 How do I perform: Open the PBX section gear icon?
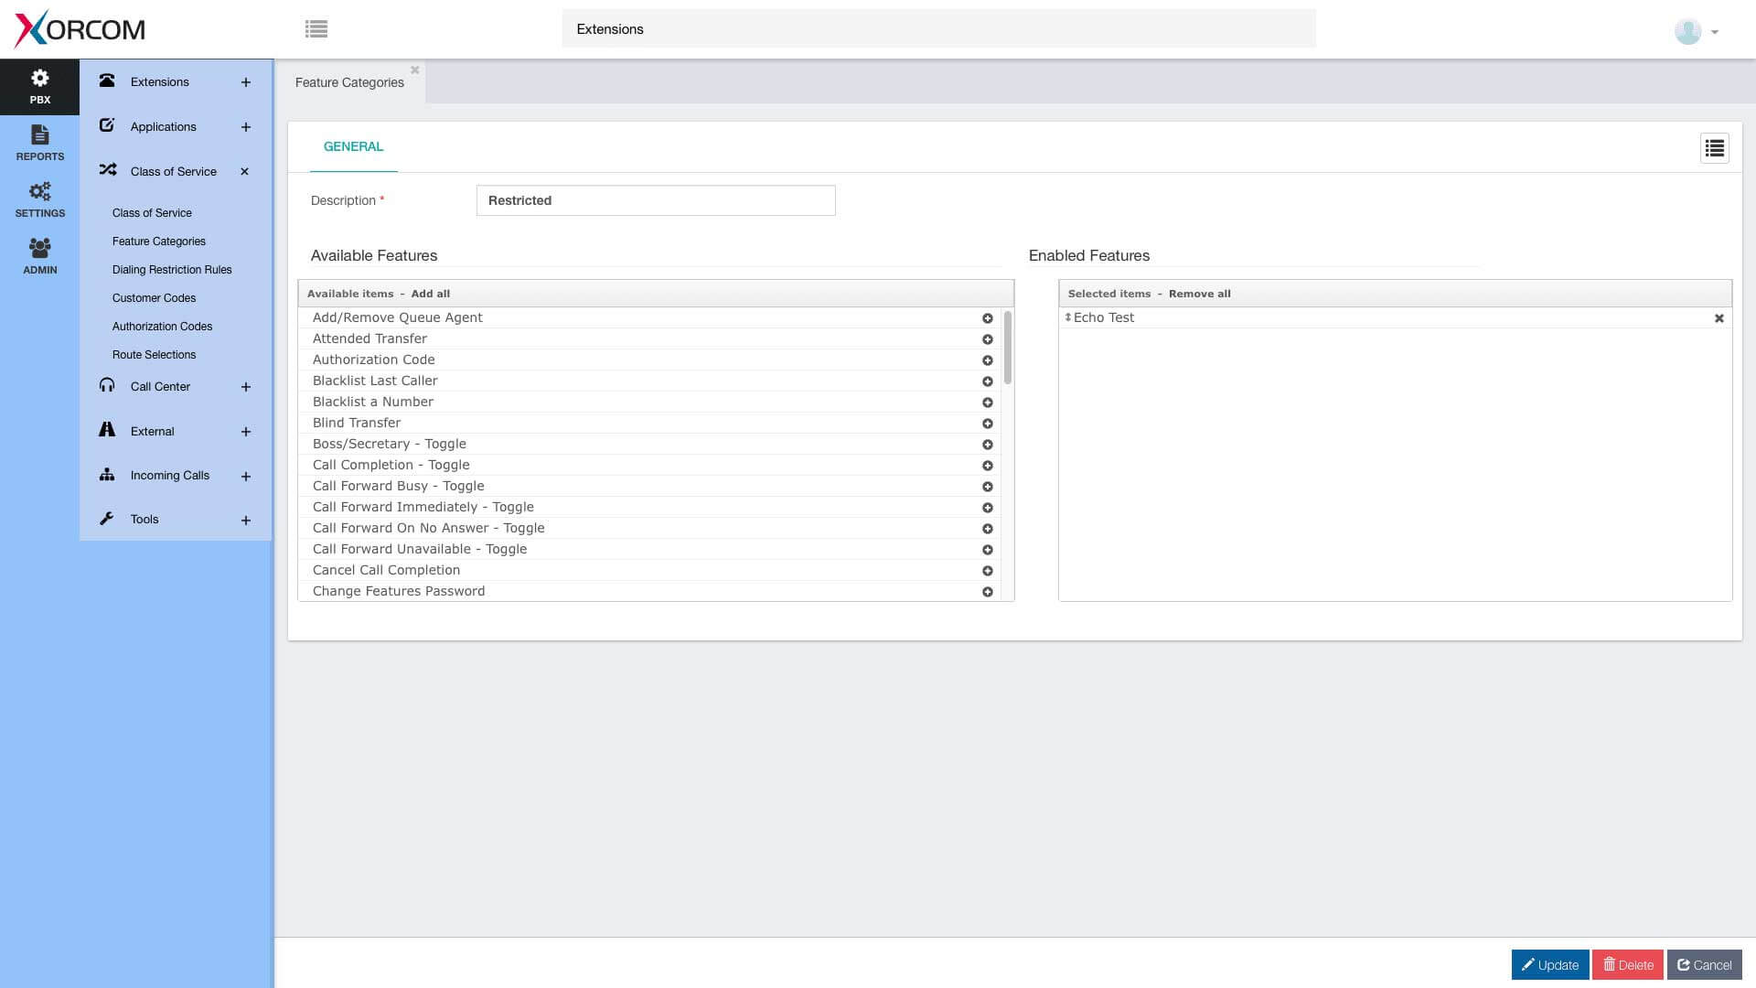pyautogui.click(x=39, y=78)
